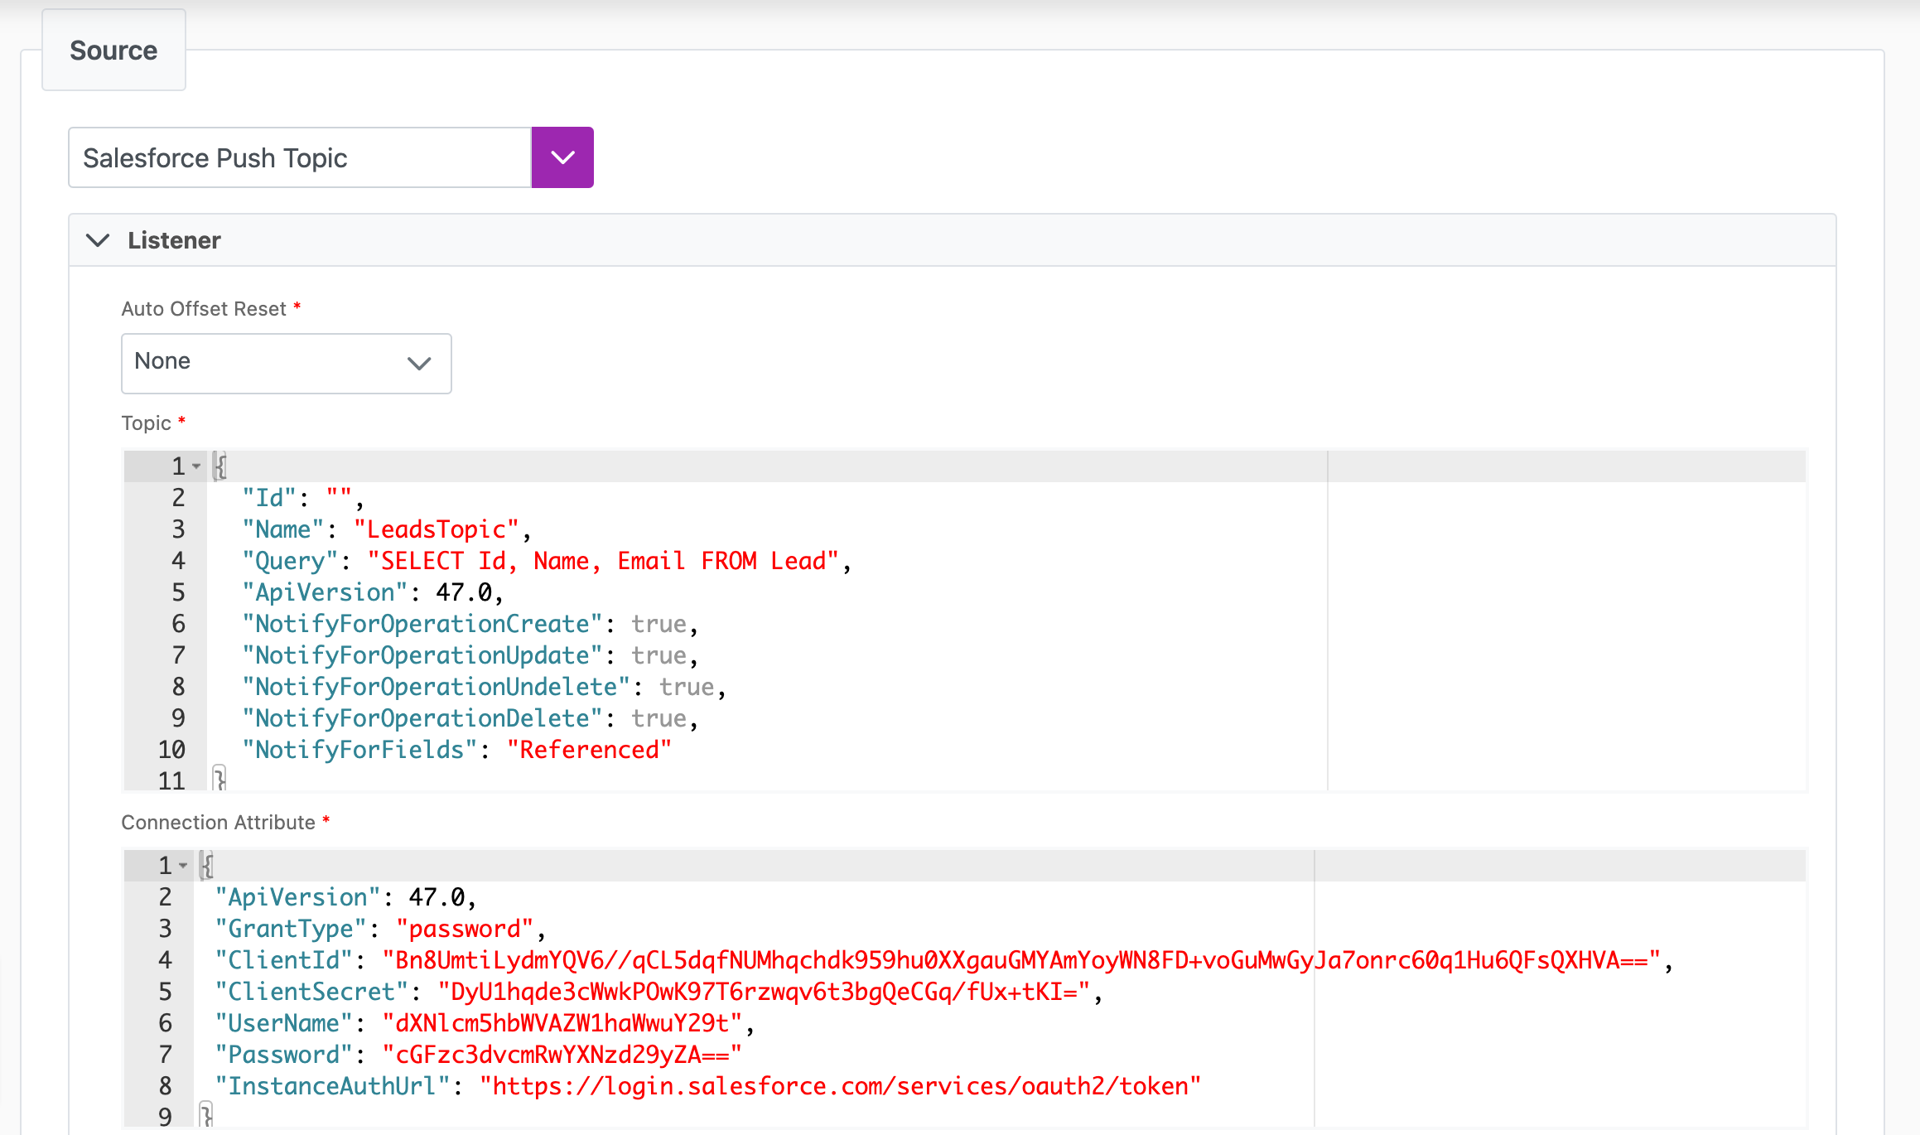Image resolution: width=1920 pixels, height=1135 pixels.
Task: Click the ClientId string value
Action: pyautogui.click(x=1021, y=960)
